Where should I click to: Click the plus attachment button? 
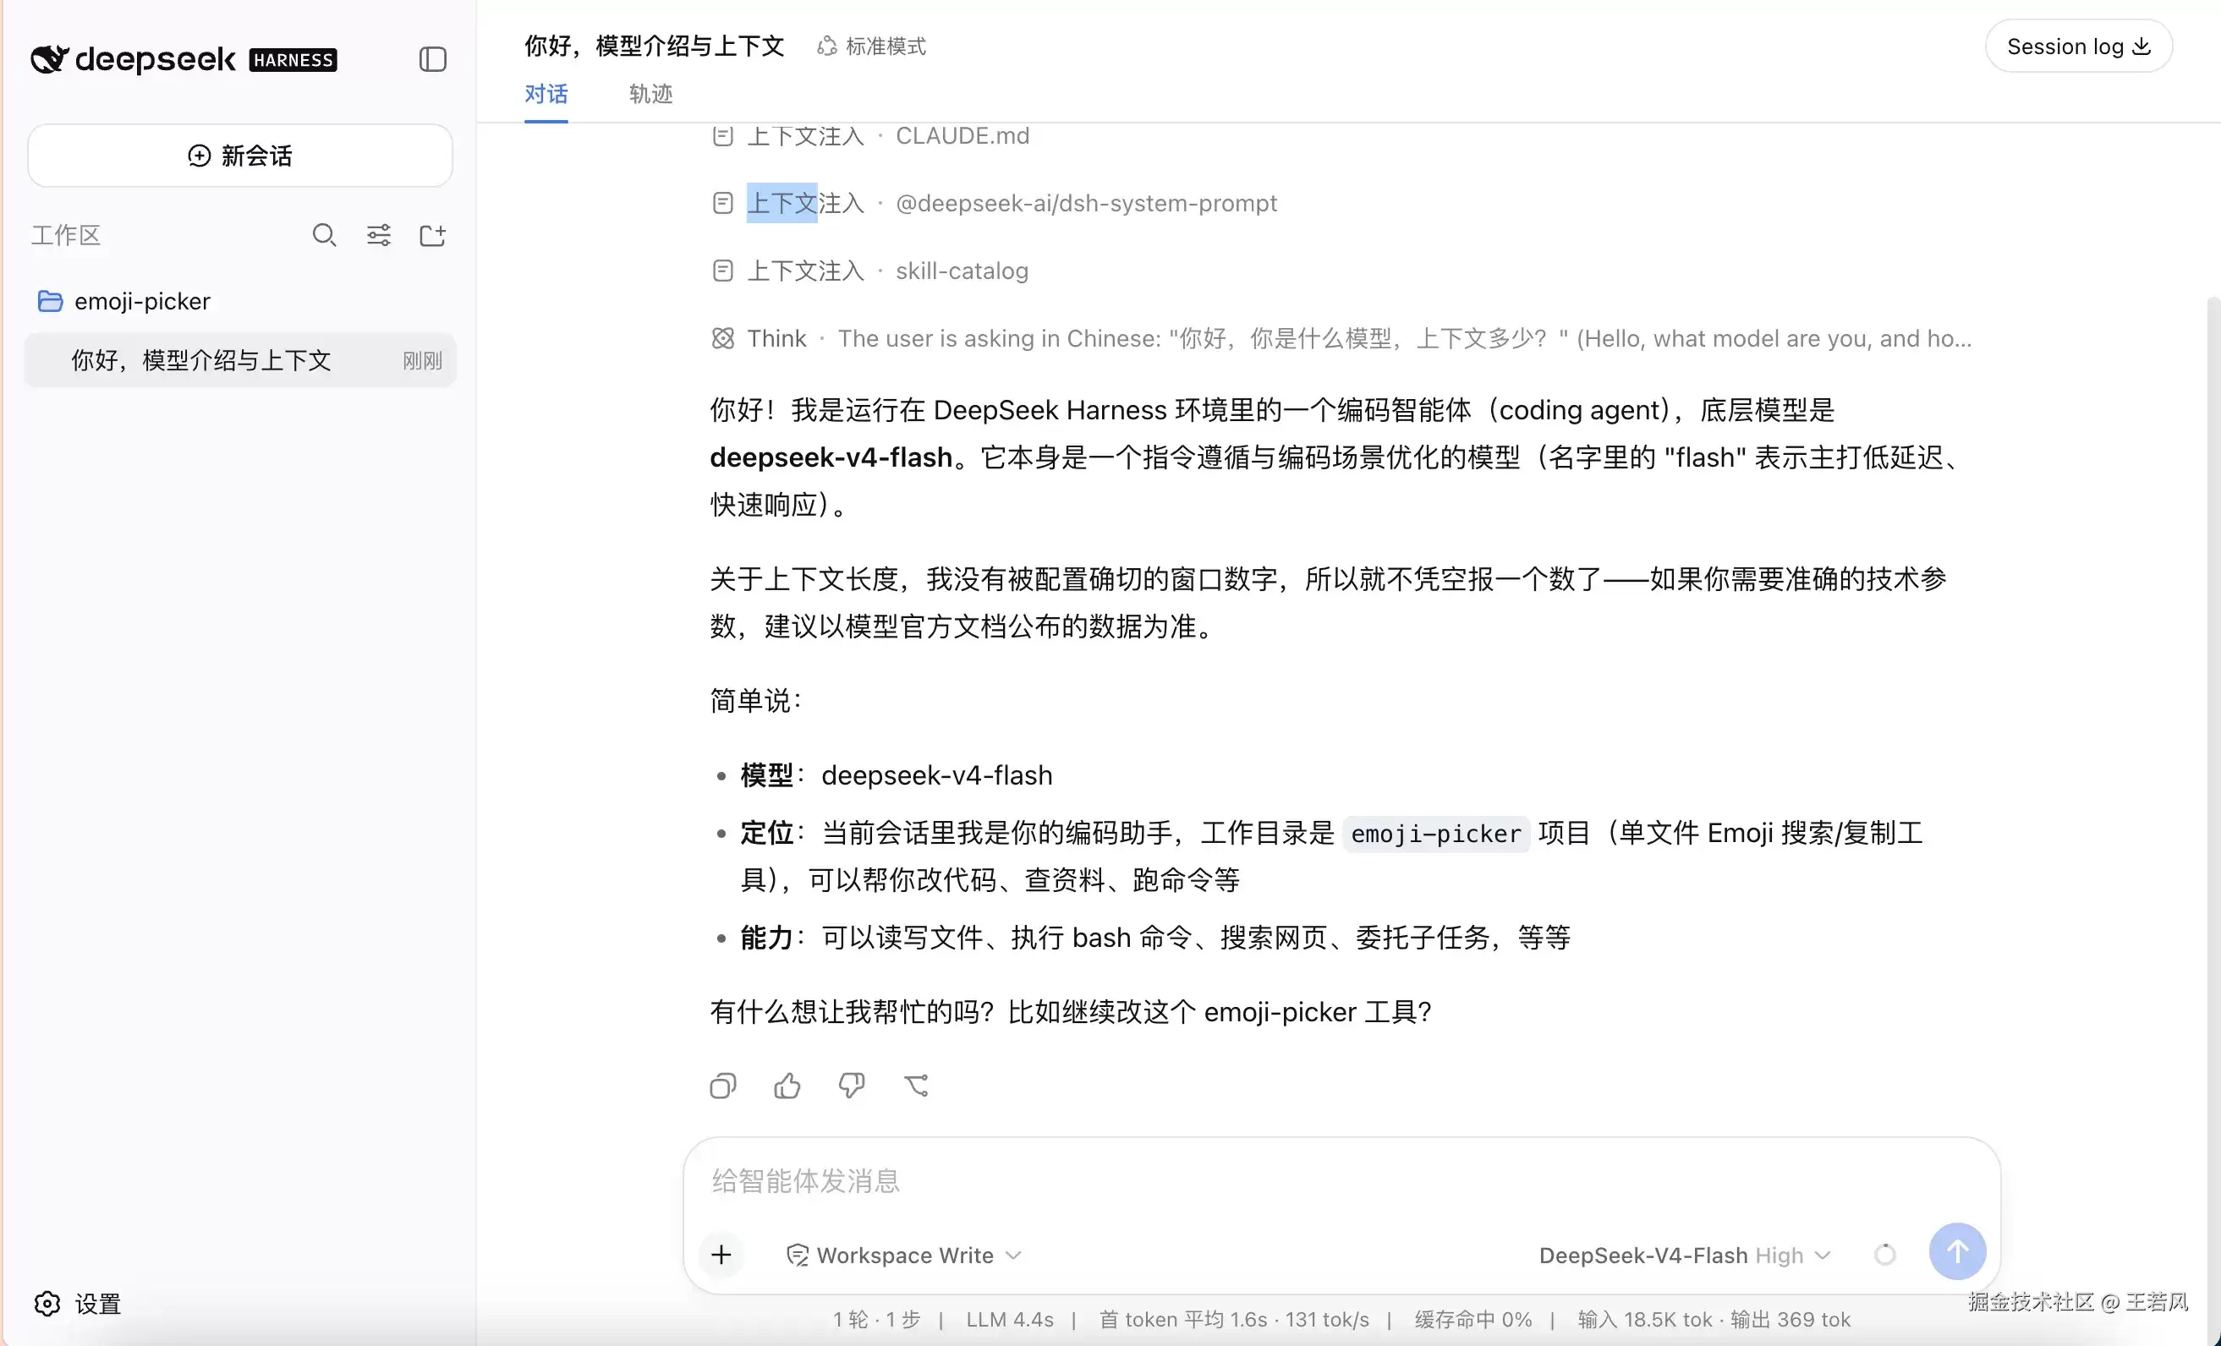click(x=721, y=1255)
